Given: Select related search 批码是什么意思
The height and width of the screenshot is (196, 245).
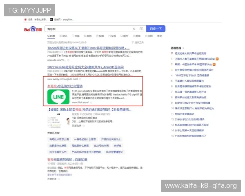Looking at the screenshot, I should tap(58, 146).
